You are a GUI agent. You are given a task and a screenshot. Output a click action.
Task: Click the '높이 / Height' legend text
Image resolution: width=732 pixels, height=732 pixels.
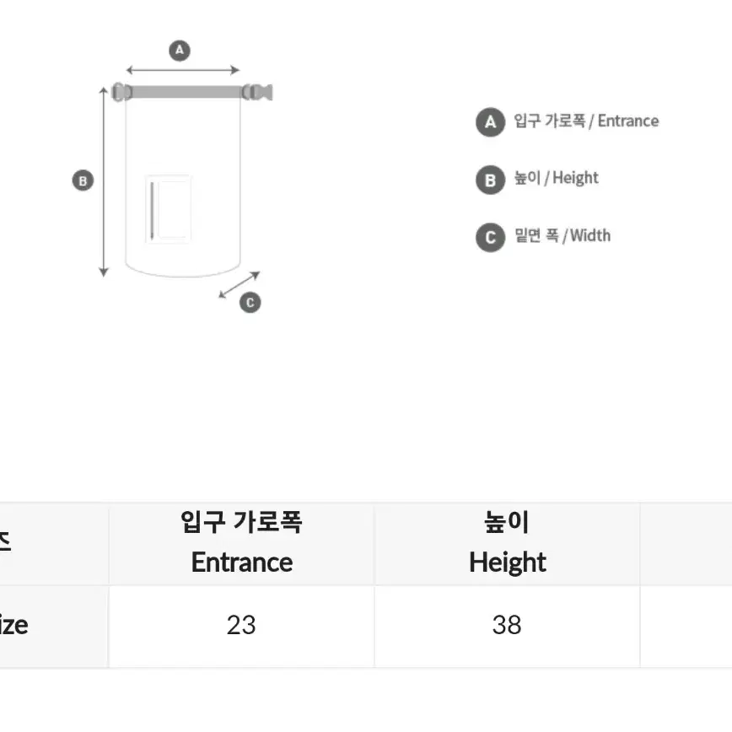tap(556, 178)
